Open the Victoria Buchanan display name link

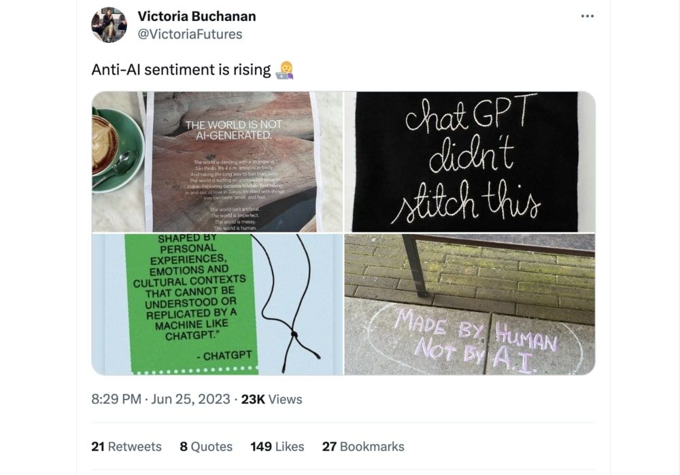[x=197, y=16]
